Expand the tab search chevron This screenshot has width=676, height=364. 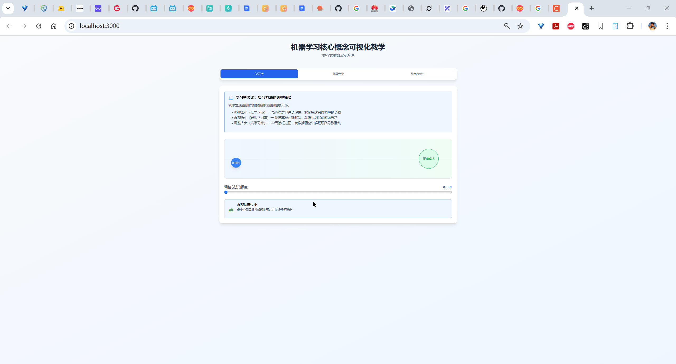point(8,8)
